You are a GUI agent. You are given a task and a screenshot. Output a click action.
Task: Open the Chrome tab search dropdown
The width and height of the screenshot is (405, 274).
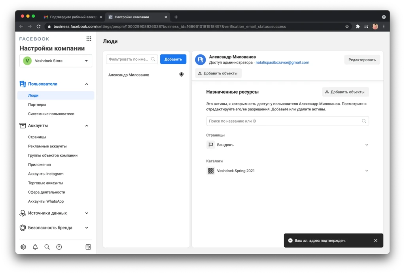coord(384,17)
